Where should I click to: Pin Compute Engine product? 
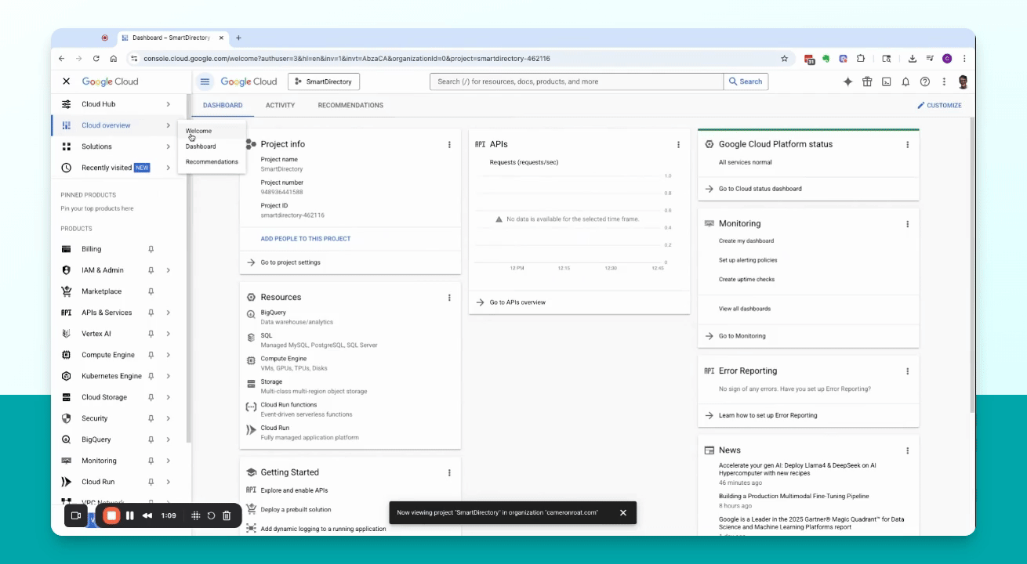[x=151, y=355]
